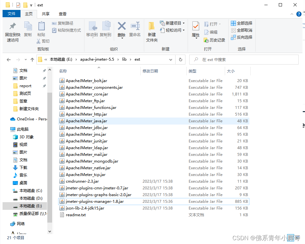Click the Help question mark icon

point(299,14)
